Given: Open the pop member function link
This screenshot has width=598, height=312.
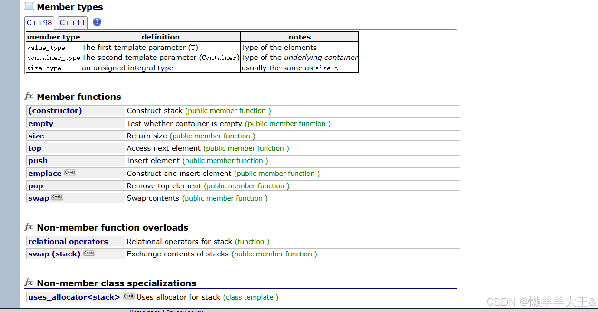Looking at the screenshot, I should coord(36,186).
